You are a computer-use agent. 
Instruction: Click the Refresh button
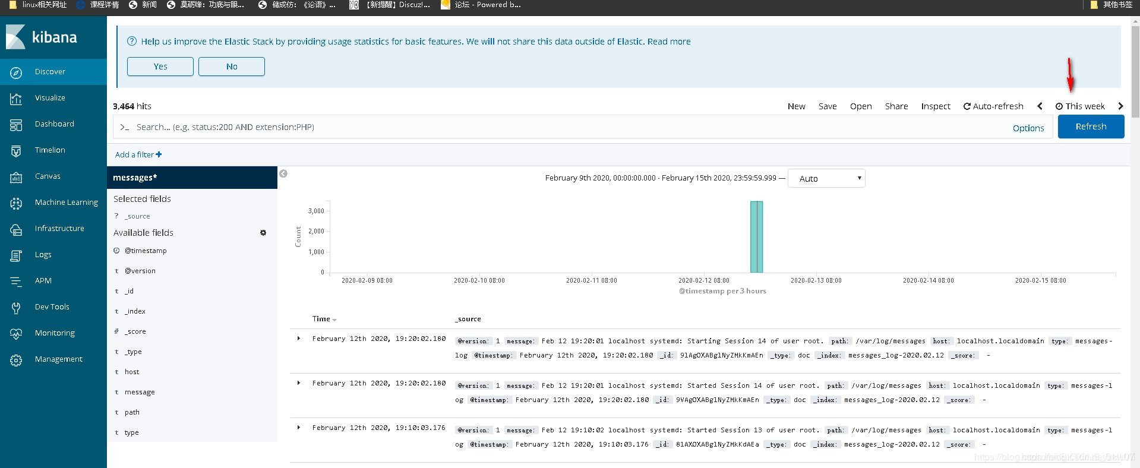click(x=1091, y=127)
